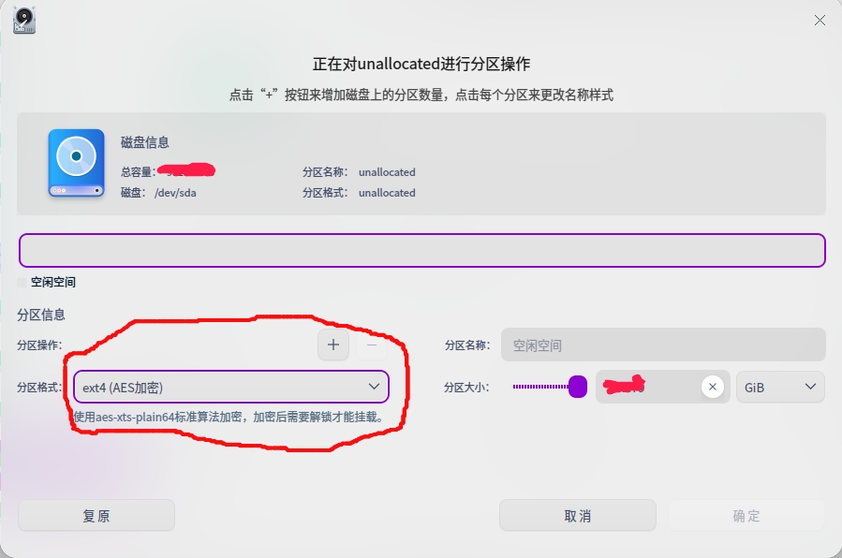Click the 复原 revert button
Viewport: 842px width, 558px height.
click(96, 516)
